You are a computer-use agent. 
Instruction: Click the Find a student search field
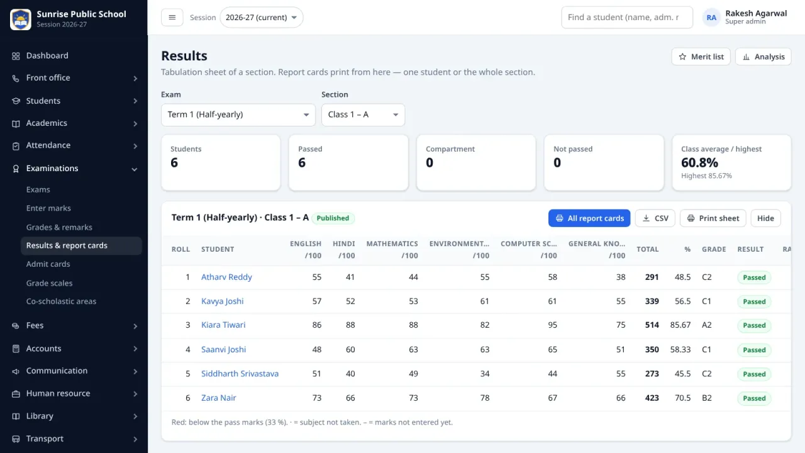click(627, 18)
